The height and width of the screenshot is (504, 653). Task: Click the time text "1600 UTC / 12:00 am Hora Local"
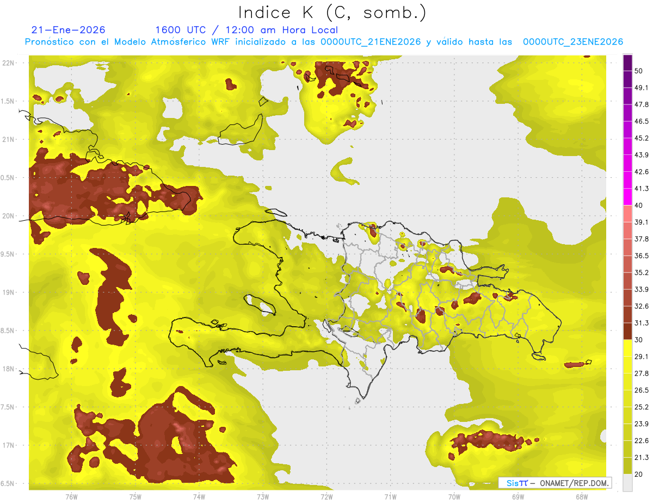click(x=247, y=30)
